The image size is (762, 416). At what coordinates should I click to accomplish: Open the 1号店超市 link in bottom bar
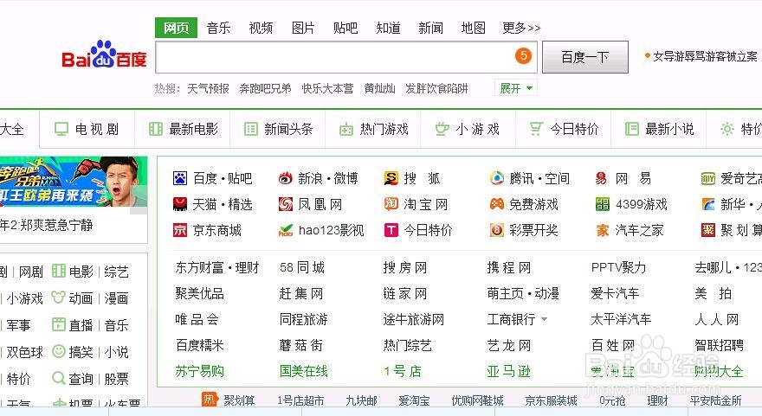coord(300,400)
